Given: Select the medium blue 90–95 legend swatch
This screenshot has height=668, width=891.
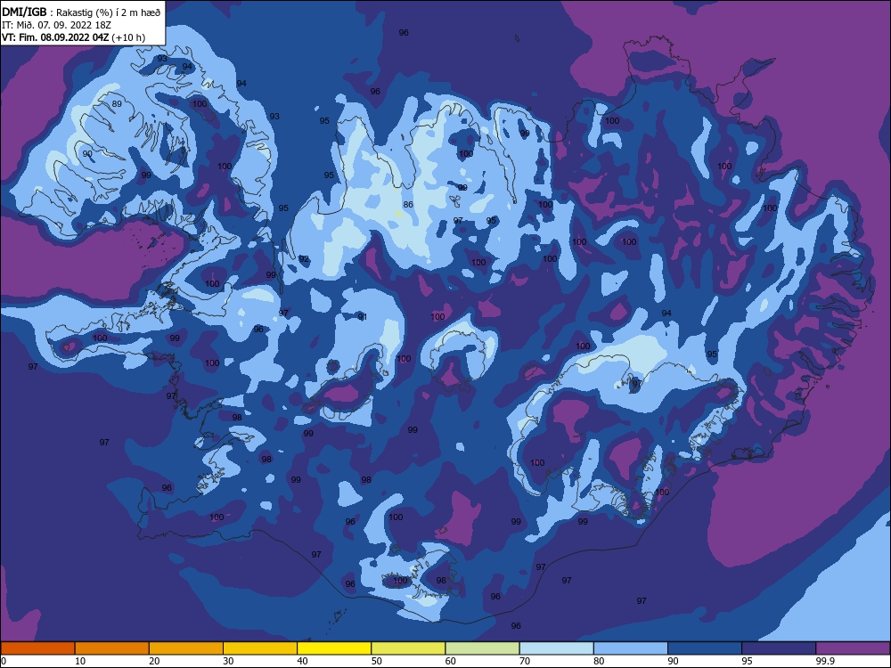Looking at the screenshot, I should coord(705,648).
